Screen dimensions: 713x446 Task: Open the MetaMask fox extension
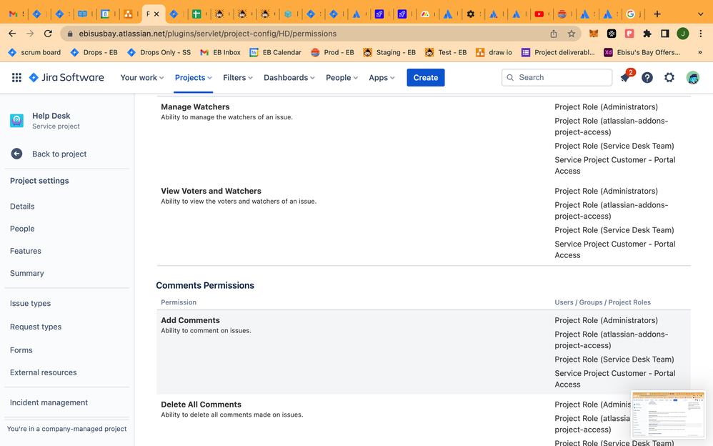[594, 33]
